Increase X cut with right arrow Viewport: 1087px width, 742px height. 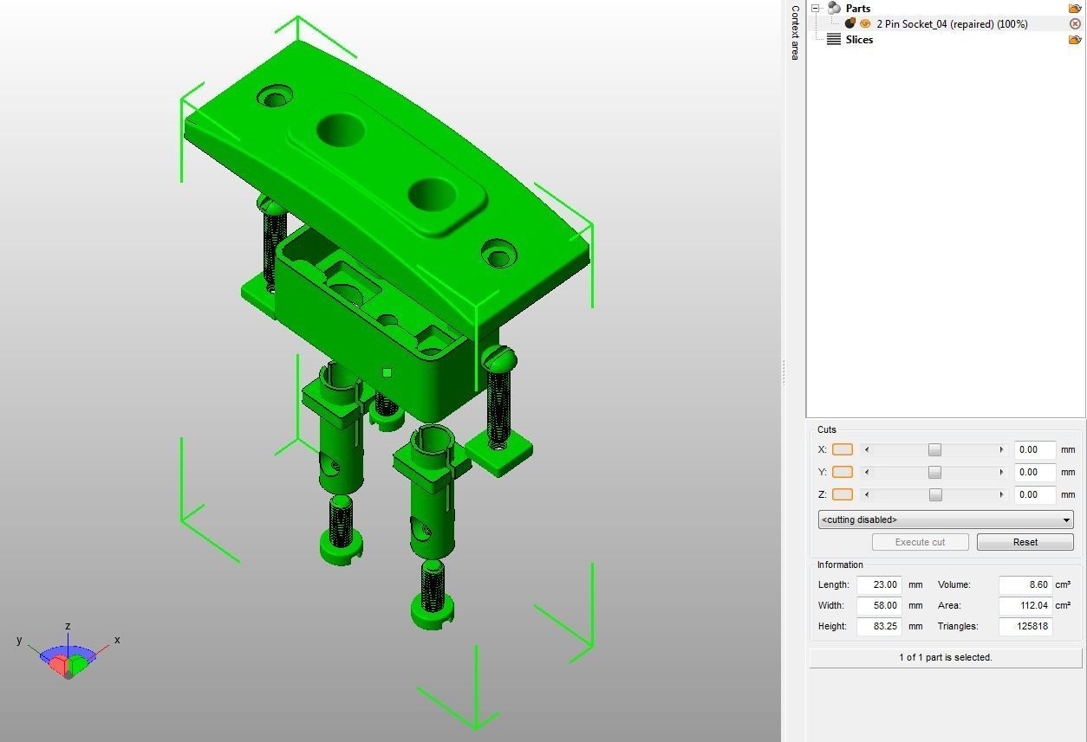[x=1001, y=449]
